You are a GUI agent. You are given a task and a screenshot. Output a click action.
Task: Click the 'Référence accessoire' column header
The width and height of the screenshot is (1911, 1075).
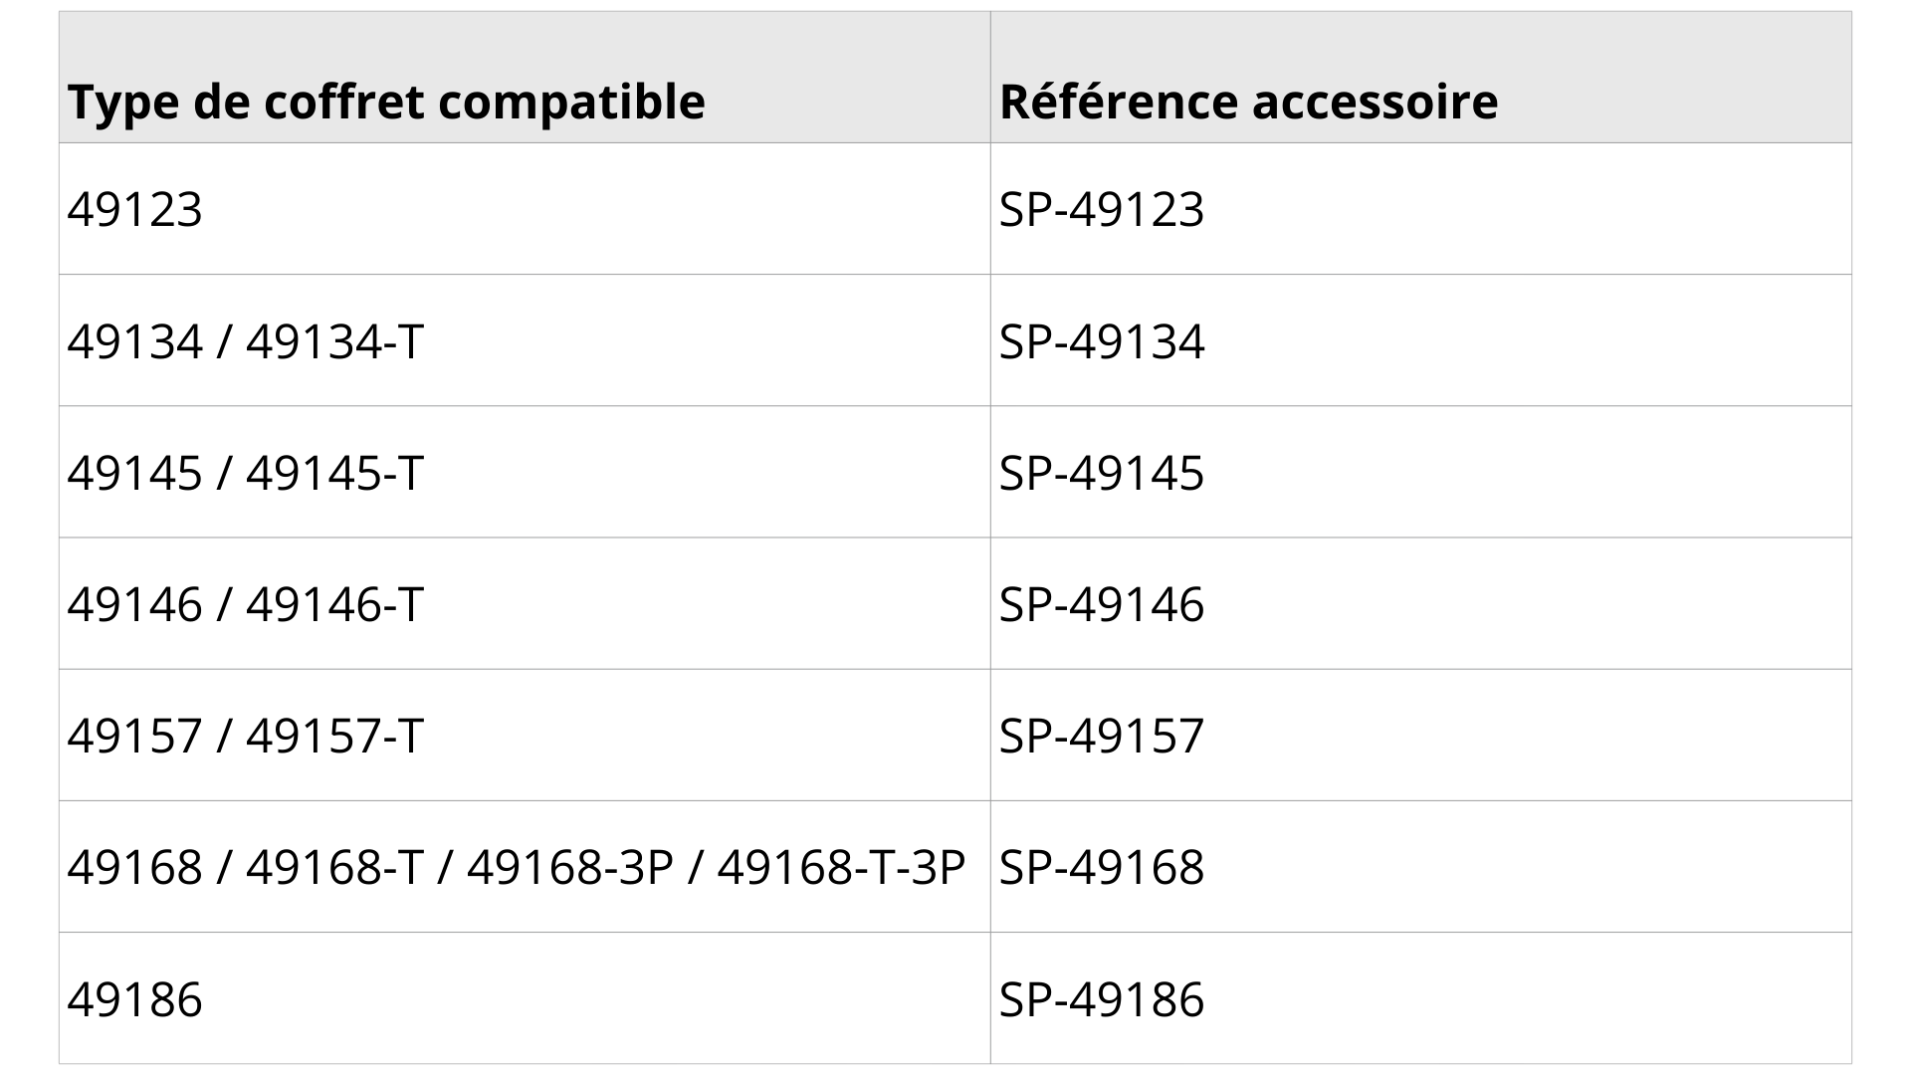(x=1421, y=78)
